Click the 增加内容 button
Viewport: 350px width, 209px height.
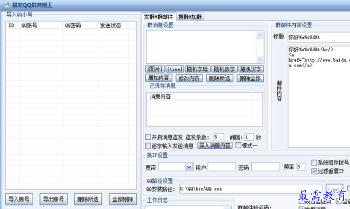coord(159,78)
